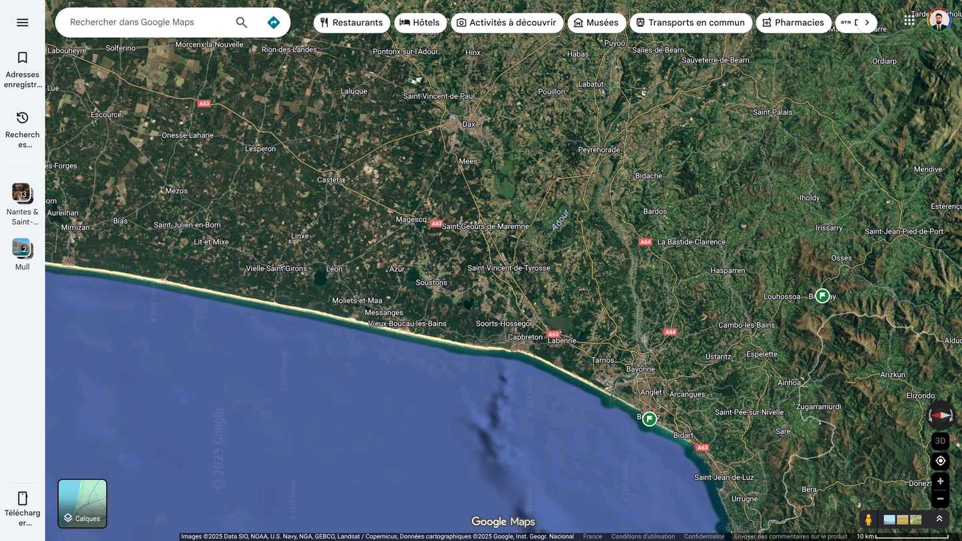Open directions via blue arrow icon
Screen dimensions: 962x541
point(274,23)
